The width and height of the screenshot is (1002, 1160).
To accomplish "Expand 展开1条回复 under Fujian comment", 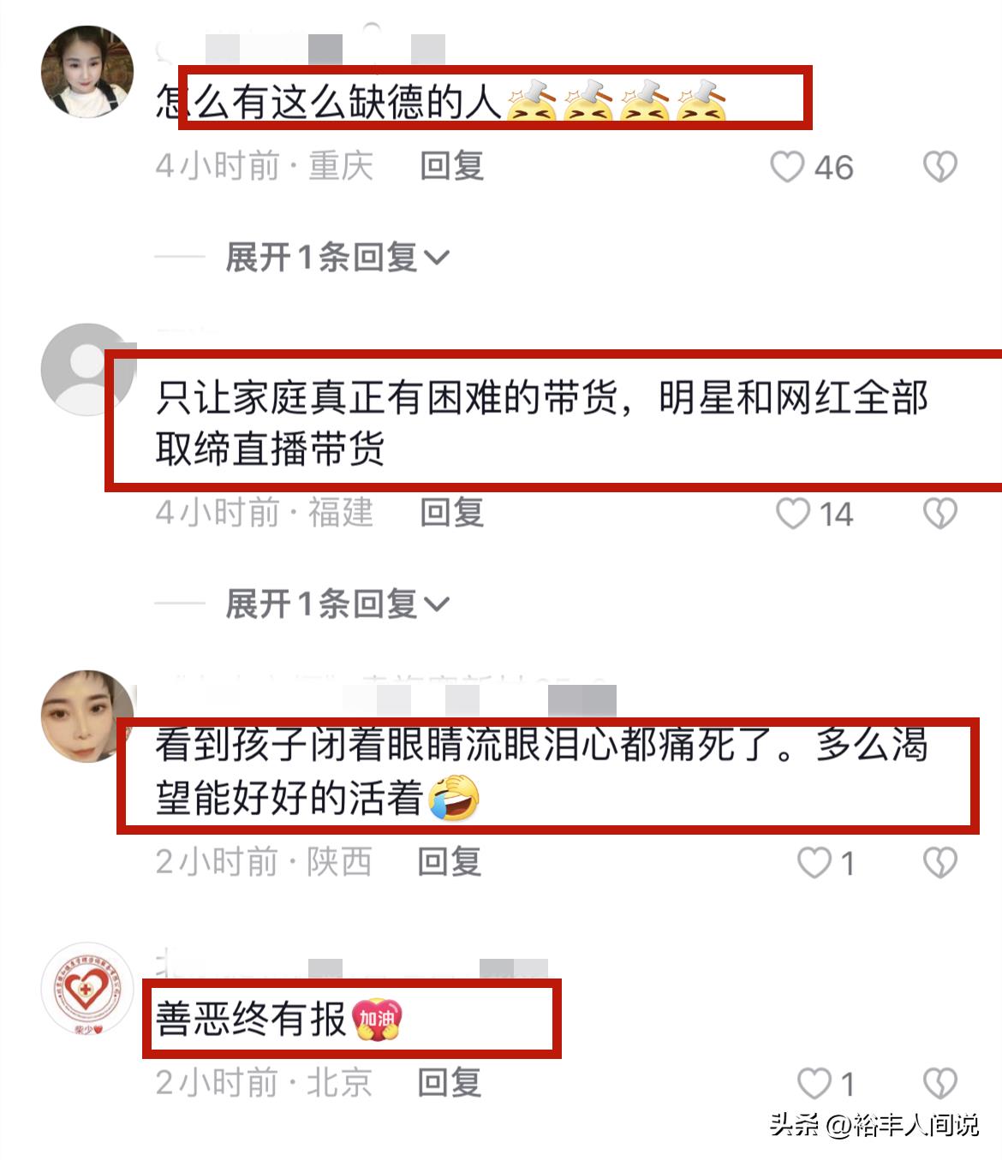I will (x=337, y=604).
